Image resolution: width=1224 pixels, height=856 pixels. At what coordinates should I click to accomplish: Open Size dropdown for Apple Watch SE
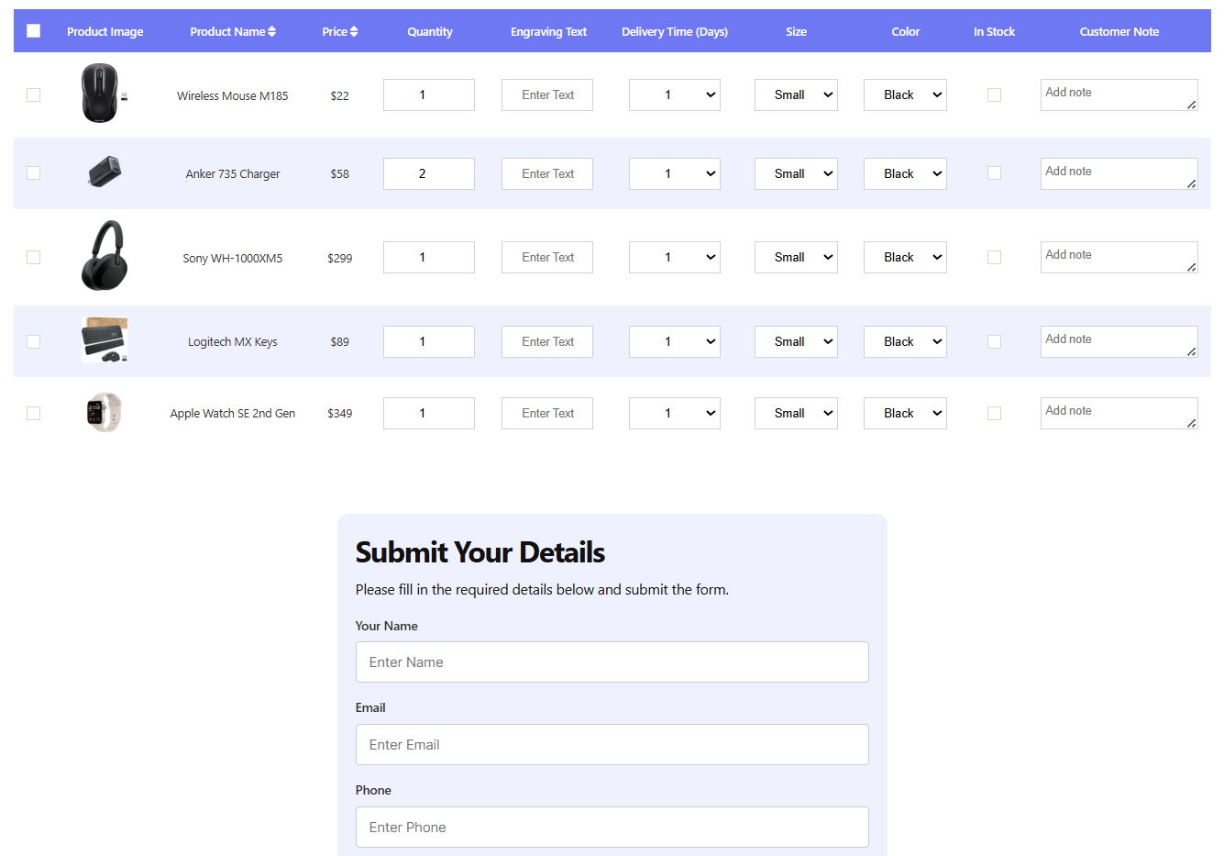pyautogui.click(x=796, y=413)
